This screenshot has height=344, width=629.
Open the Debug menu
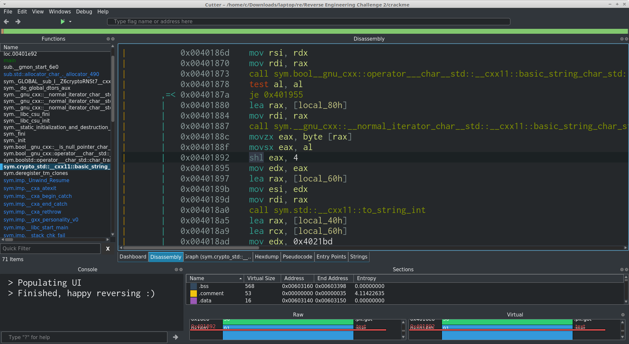[84, 12]
